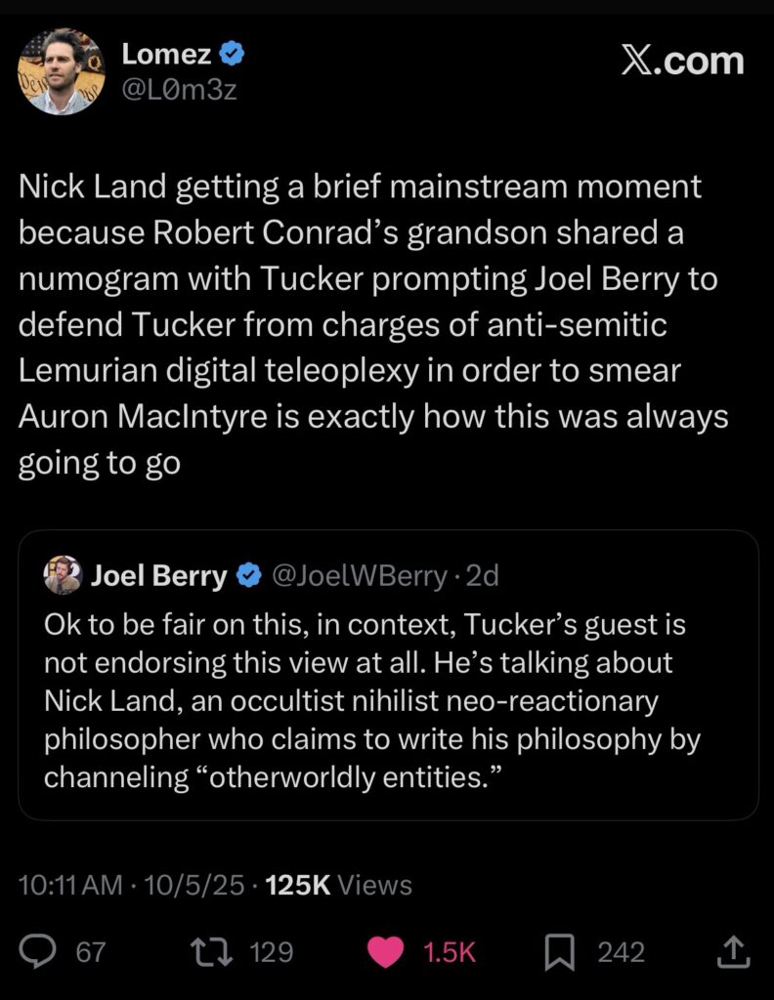
Task: Click Lomez's blue verified badge
Action: pos(233,56)
